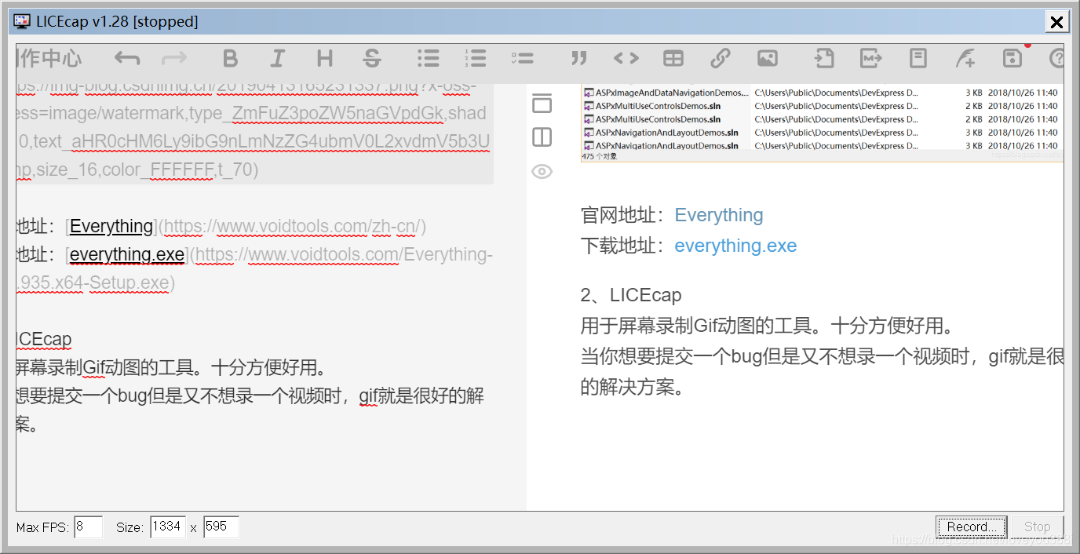This screenshot has height=554, width=1080.
Task: Apply strikethrough formatting
Action: [372, 58]
